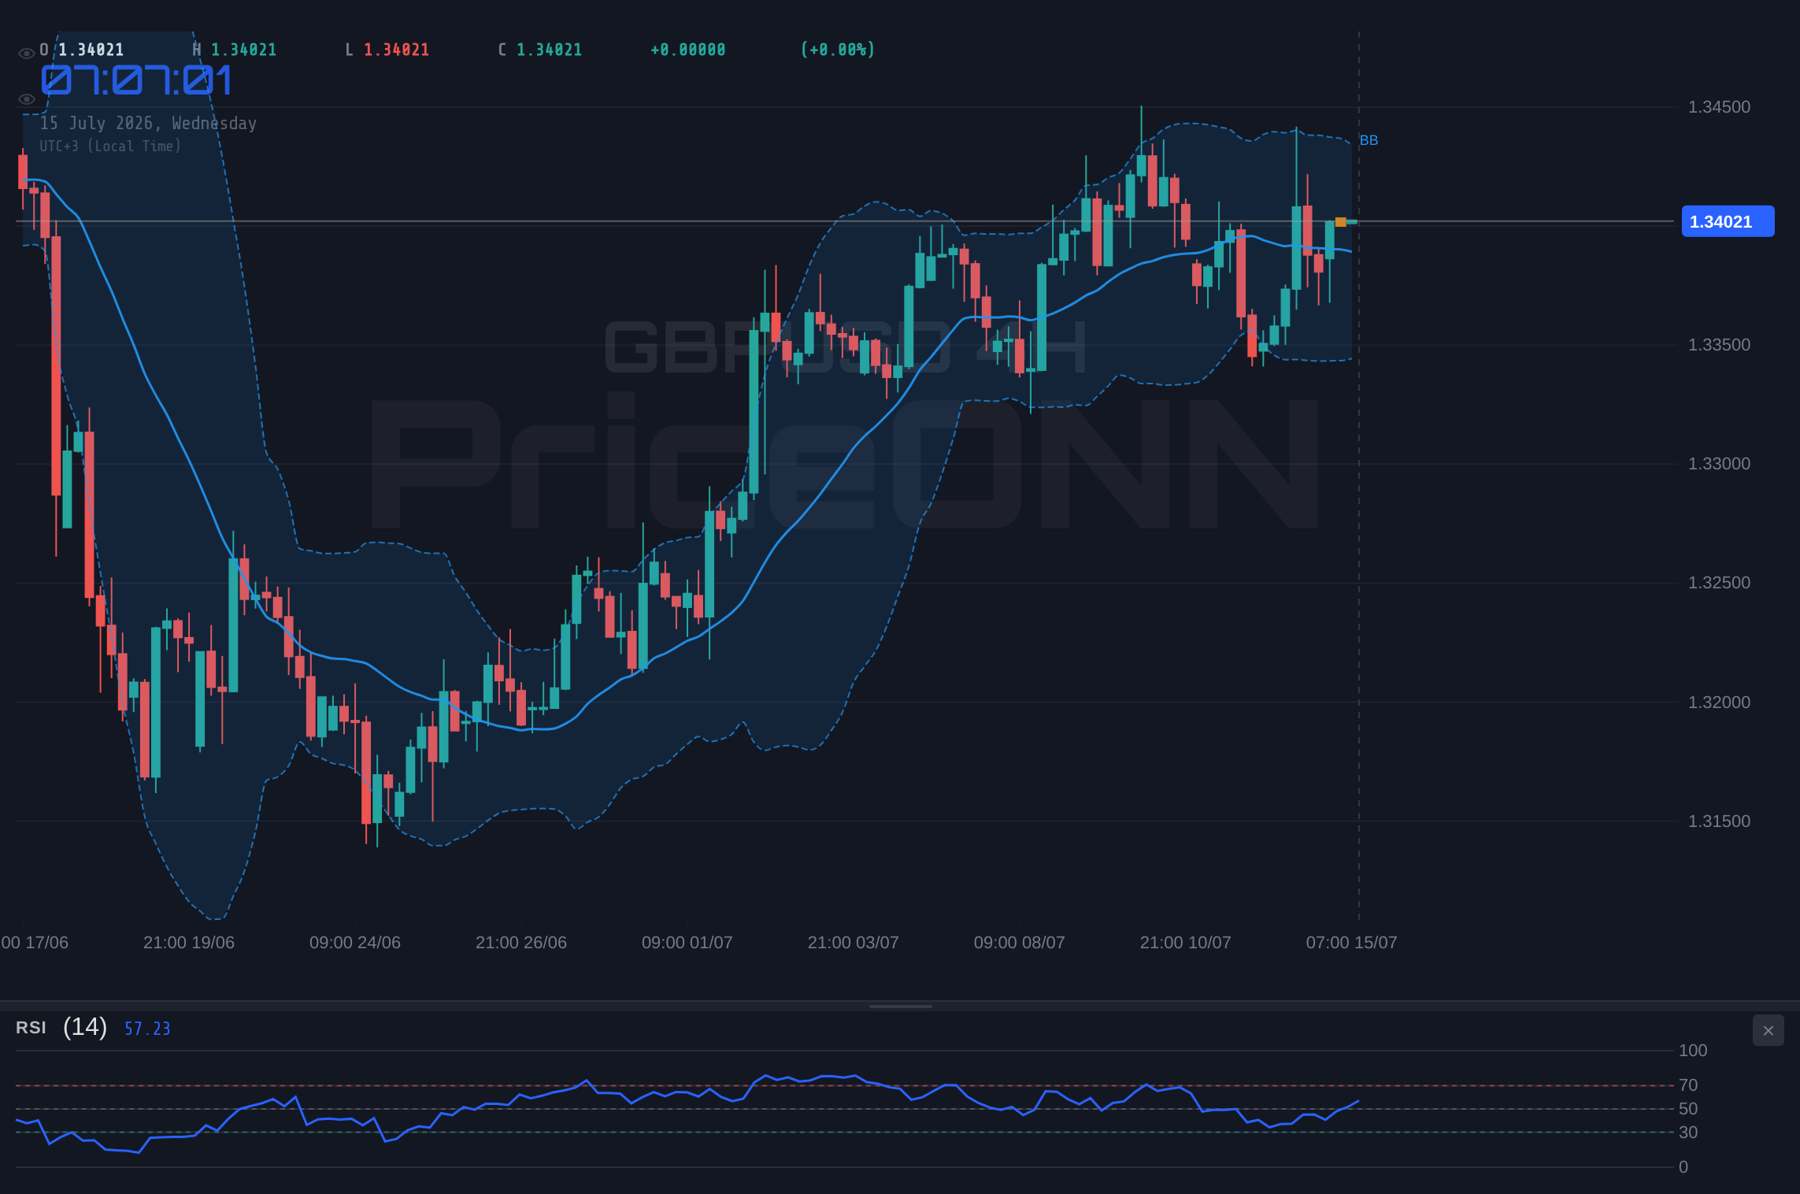1800x1194 pixels.
Task: Click the 1.33000 price axis label
Action: click(1719, 464)
